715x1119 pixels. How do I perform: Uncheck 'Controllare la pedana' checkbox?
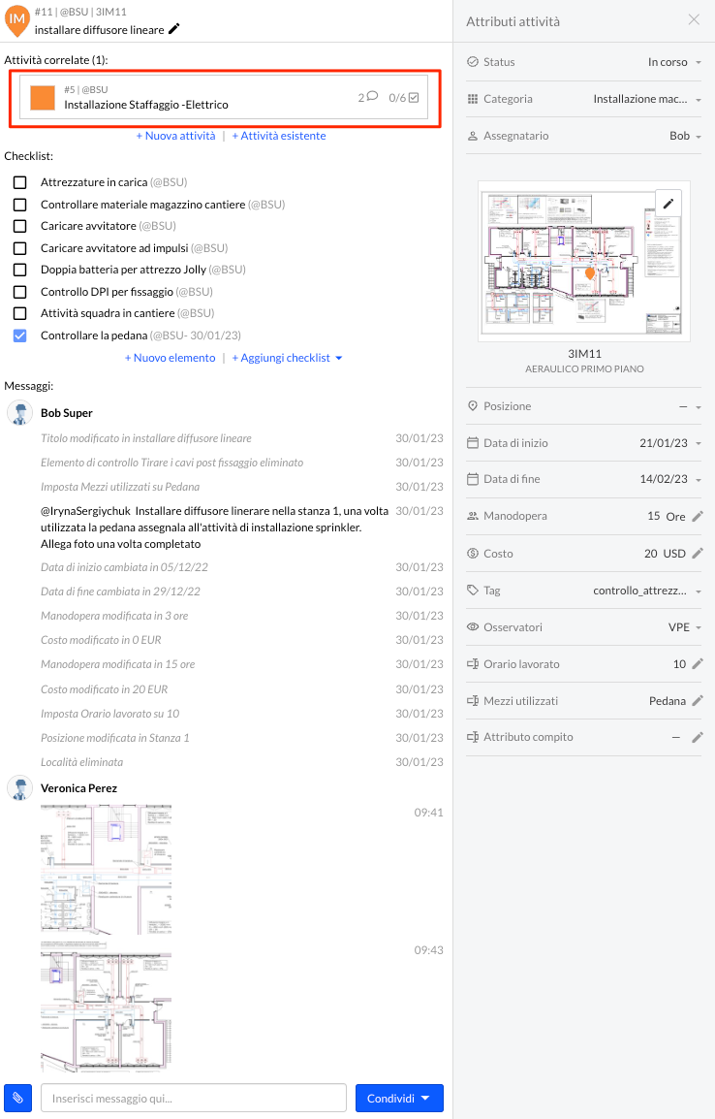point(19,336)
